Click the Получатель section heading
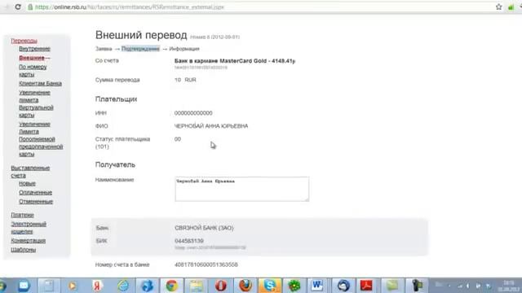Screen dimensions: 522x293 pos(115,164)
